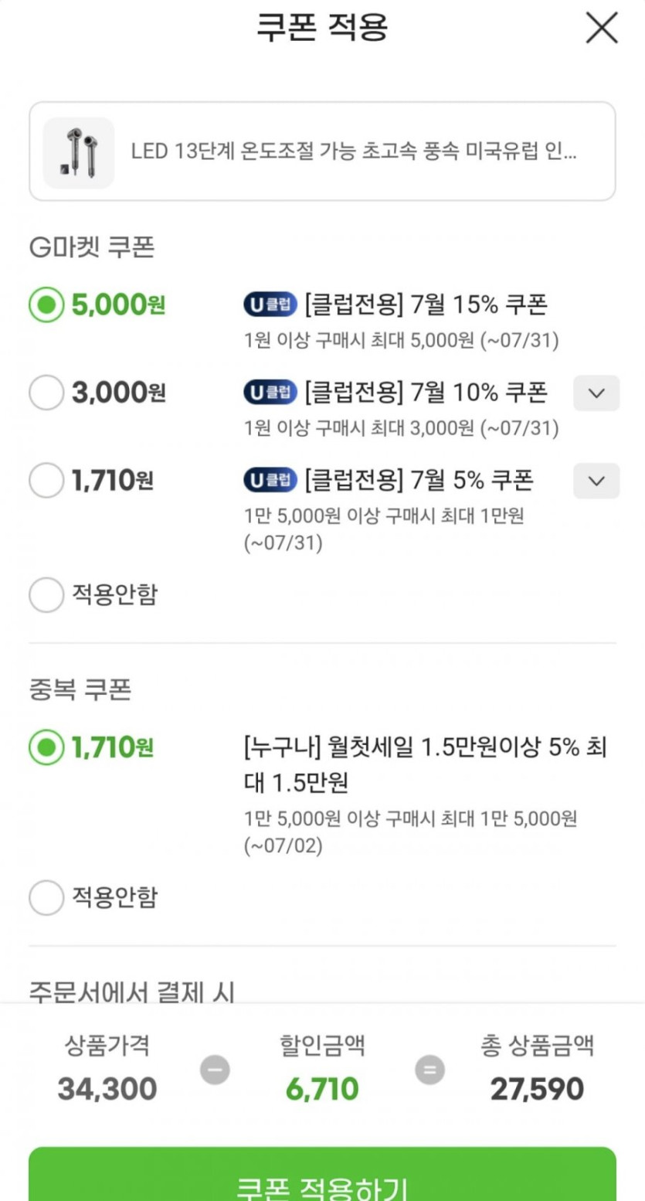Click U클럽 badge on 15% coupon
The image size is (645, 1201).
[270, 306]
